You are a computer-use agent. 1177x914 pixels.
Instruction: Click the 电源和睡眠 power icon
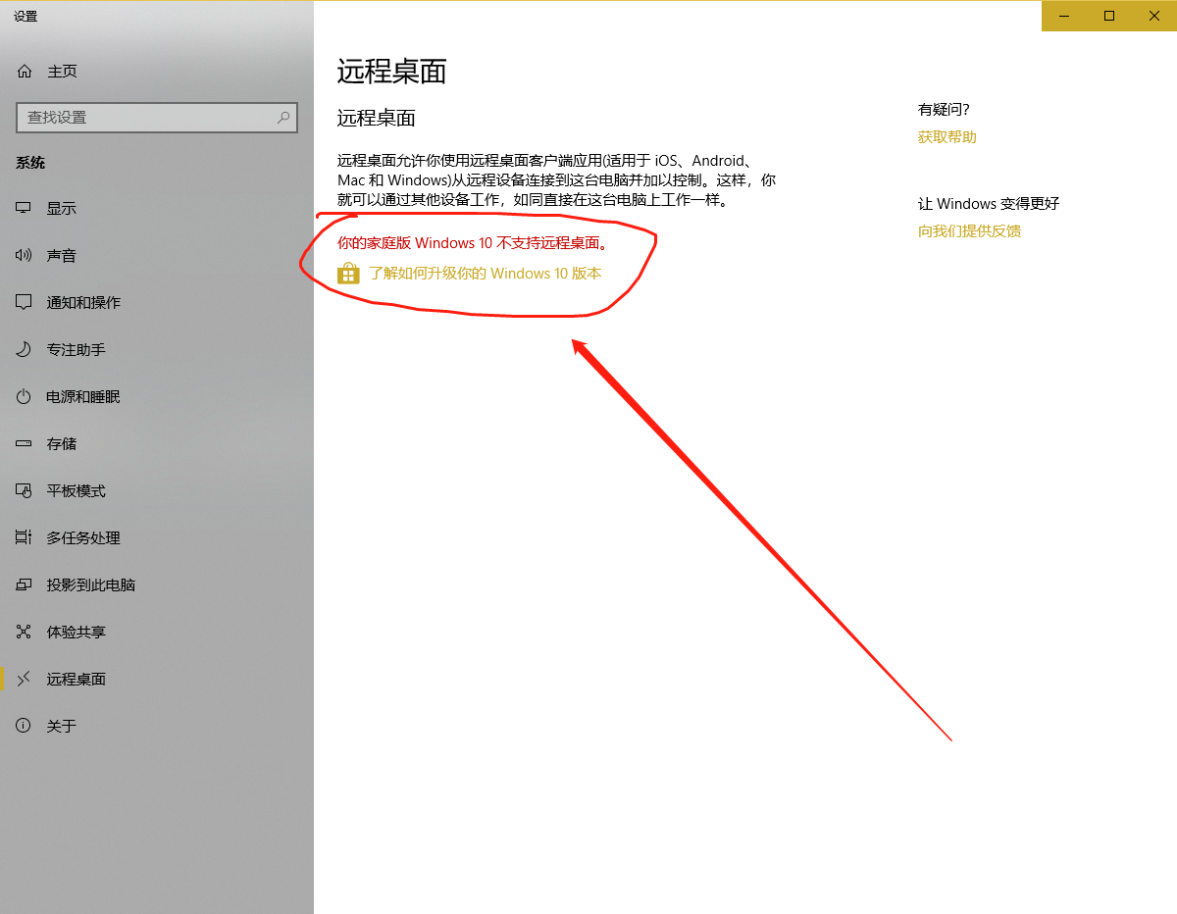pyautogui.click(x=25, y=397)
